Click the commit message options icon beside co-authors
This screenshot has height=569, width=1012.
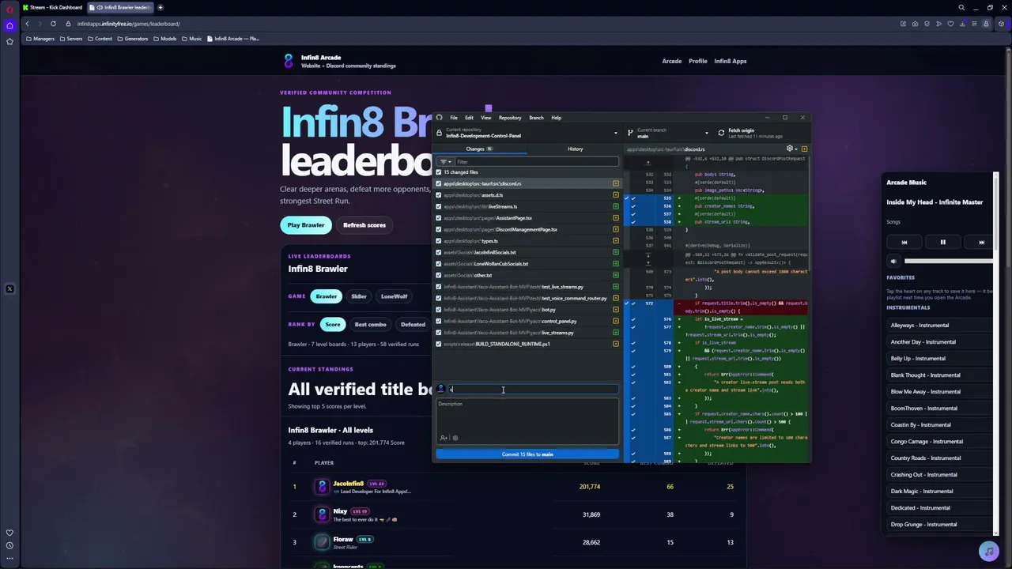pyautogui.click(x=455, y=438)
